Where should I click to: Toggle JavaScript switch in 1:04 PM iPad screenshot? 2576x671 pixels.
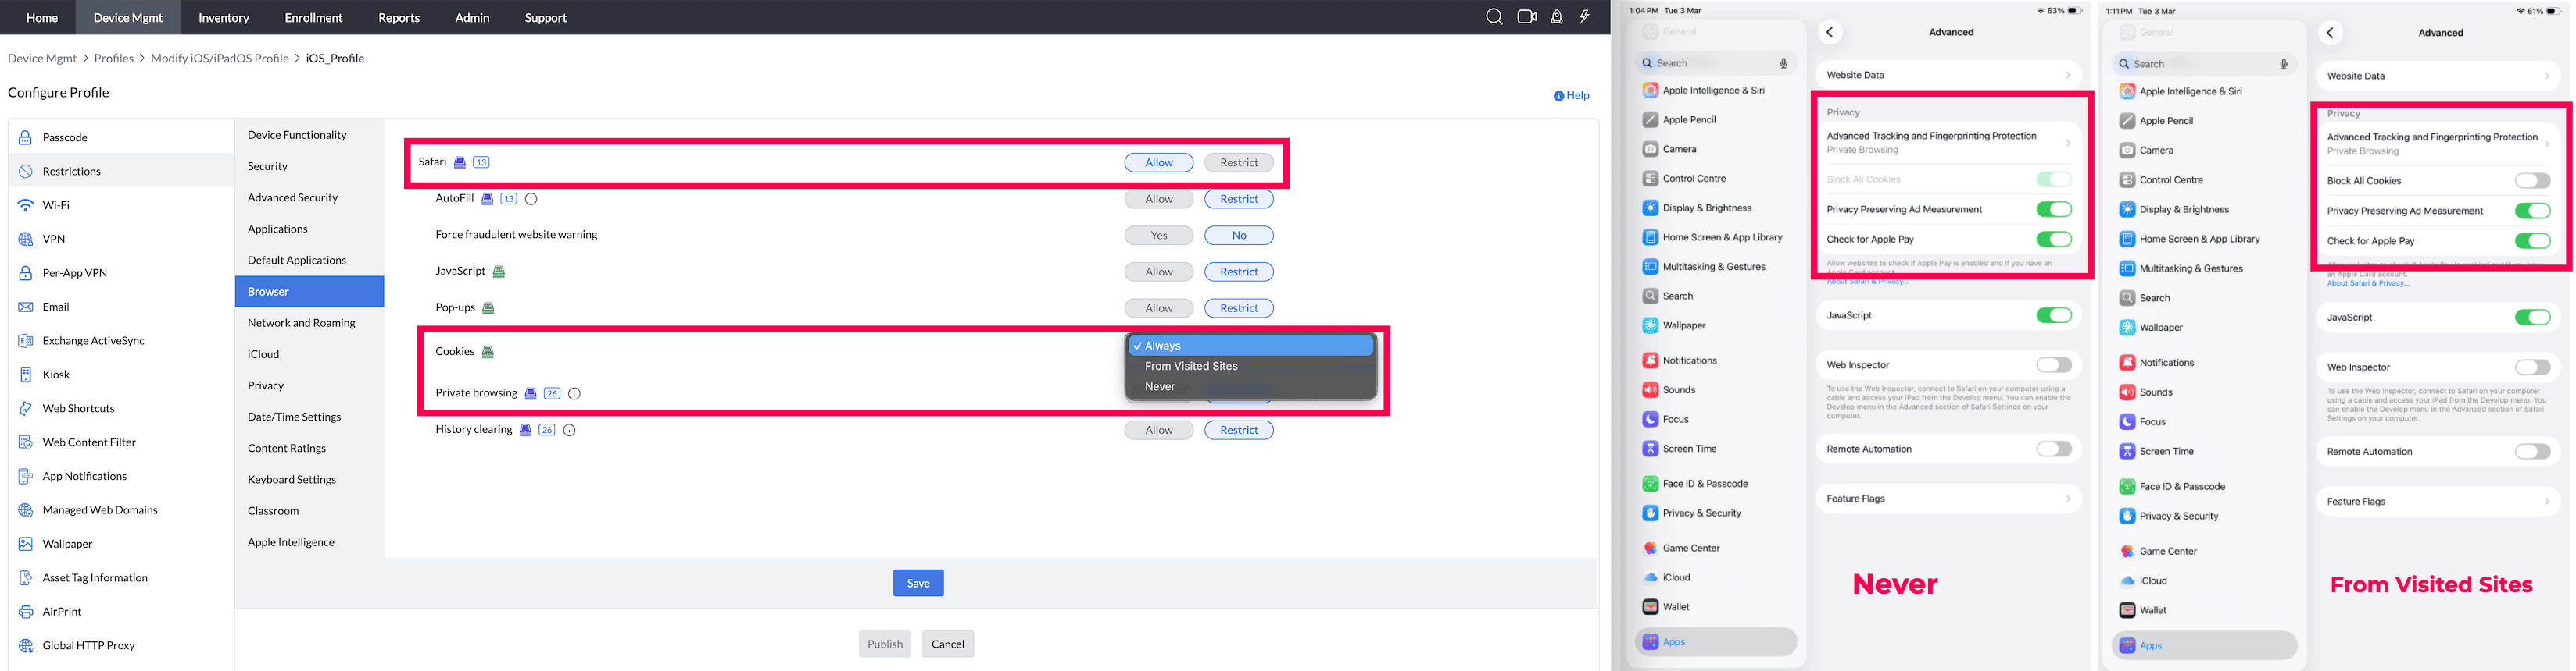click(2054, 315)
